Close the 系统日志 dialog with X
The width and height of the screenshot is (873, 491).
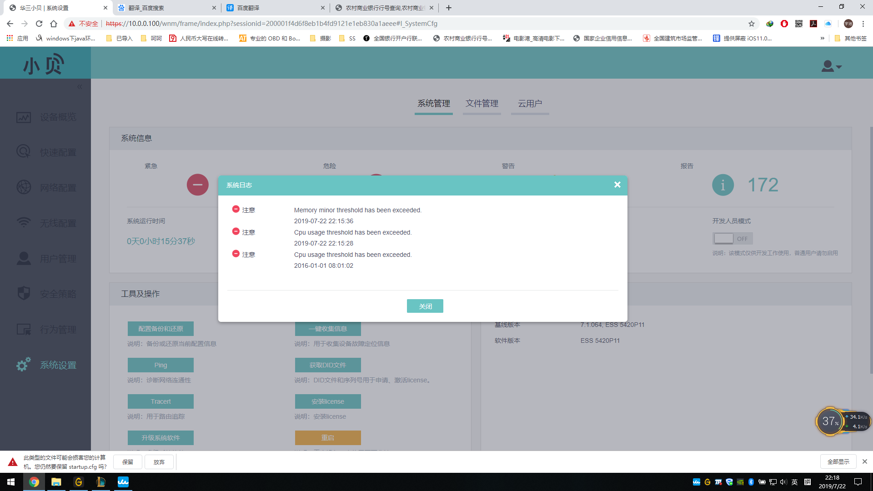click(617, 185)
